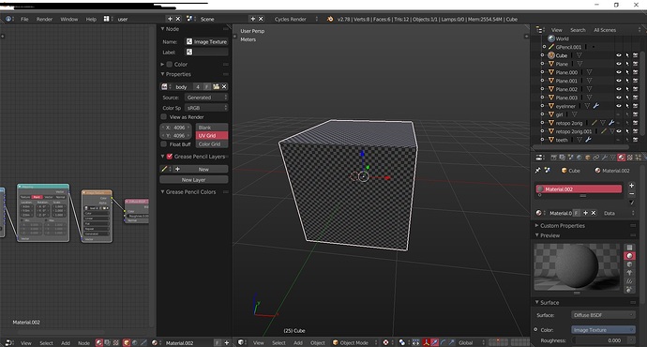This screenshot has width=647, height=347.
Task: Enable the View as Render checkbox
Action: pyautogui.click(x=164, y=117)
